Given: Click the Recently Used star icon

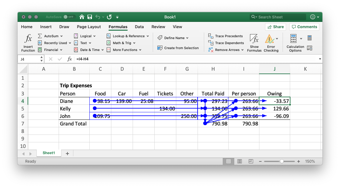Looking at the screenshot, I should 40,43.
